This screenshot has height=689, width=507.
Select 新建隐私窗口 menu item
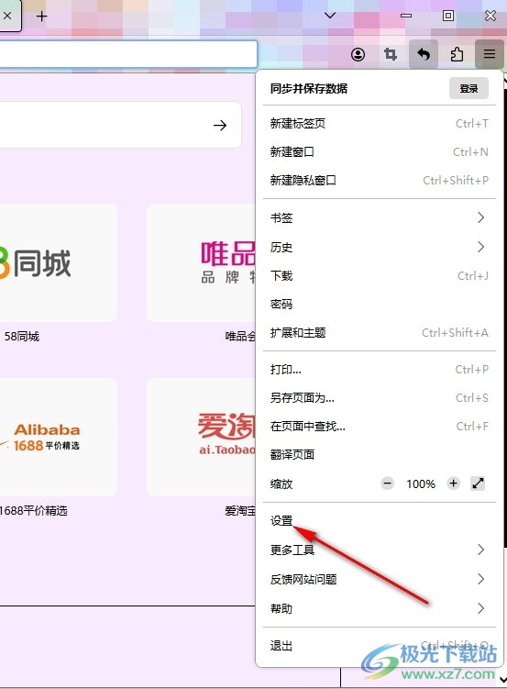(x=380, y=181)
